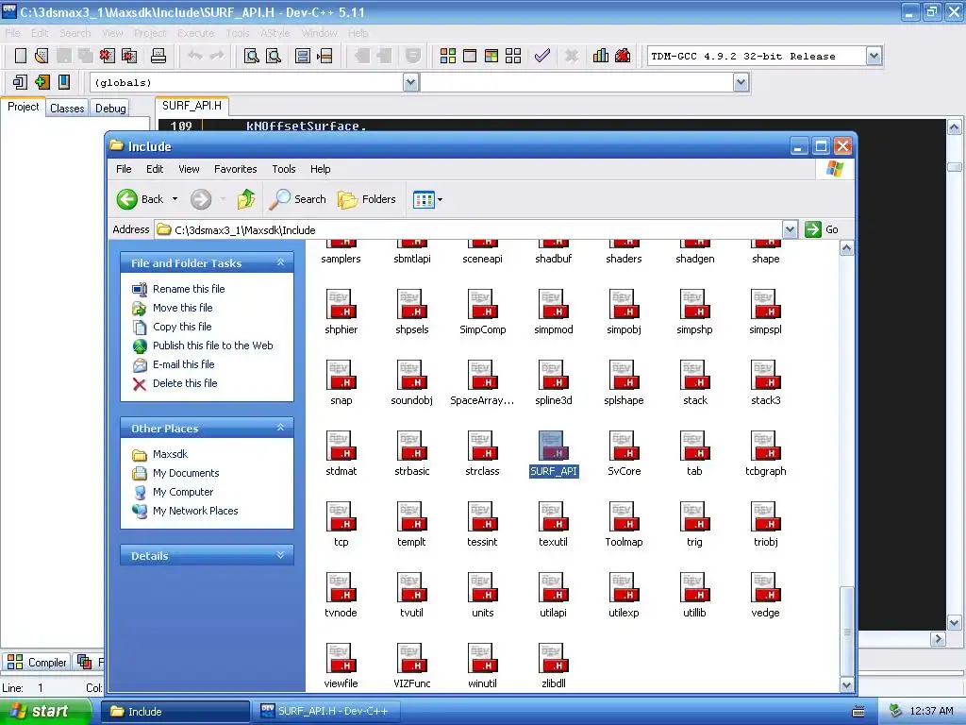The image size is (966, 725).
Task: Open the function list dropdown beside globals
Action: click(x=741, y=82)
